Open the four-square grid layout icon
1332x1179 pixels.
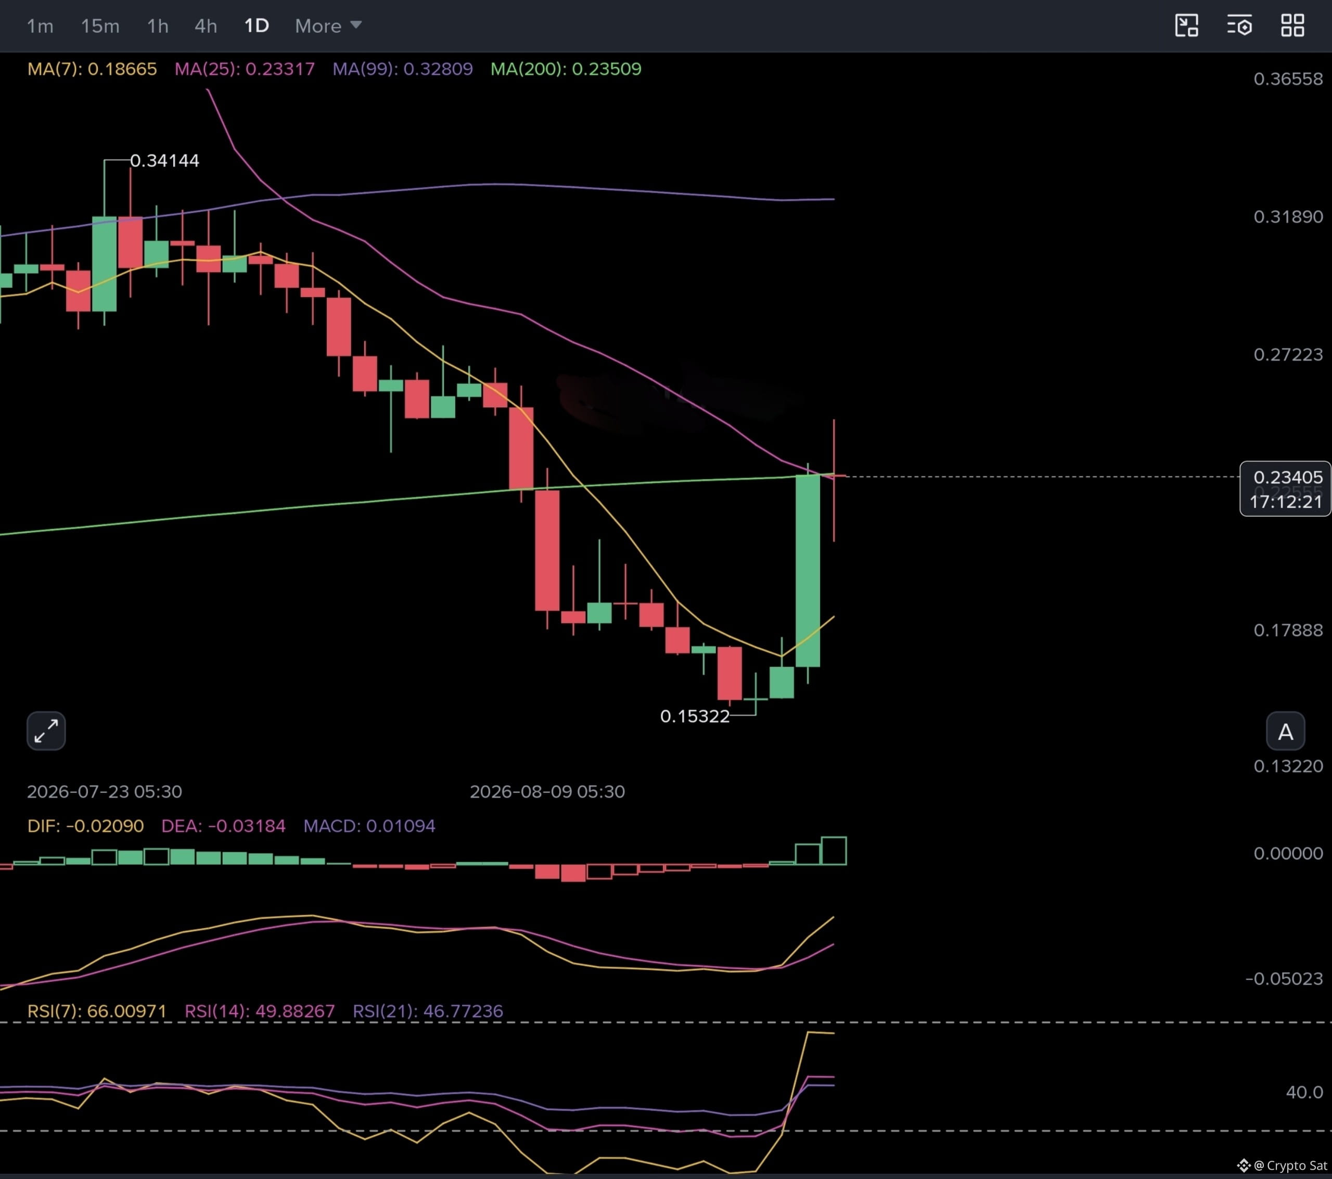click(x=1292, y=25)
